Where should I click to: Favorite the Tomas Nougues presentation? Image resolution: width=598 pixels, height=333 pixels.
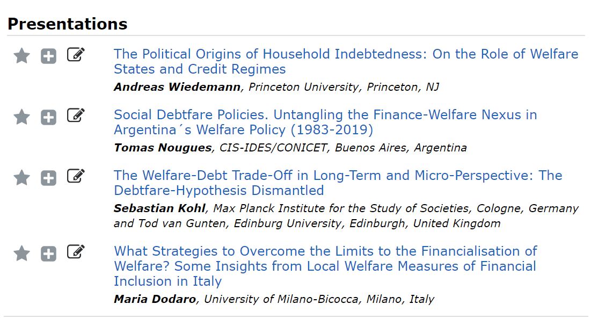pos(21,117)
